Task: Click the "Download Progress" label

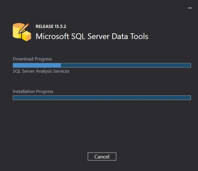Action: [32, 59]
